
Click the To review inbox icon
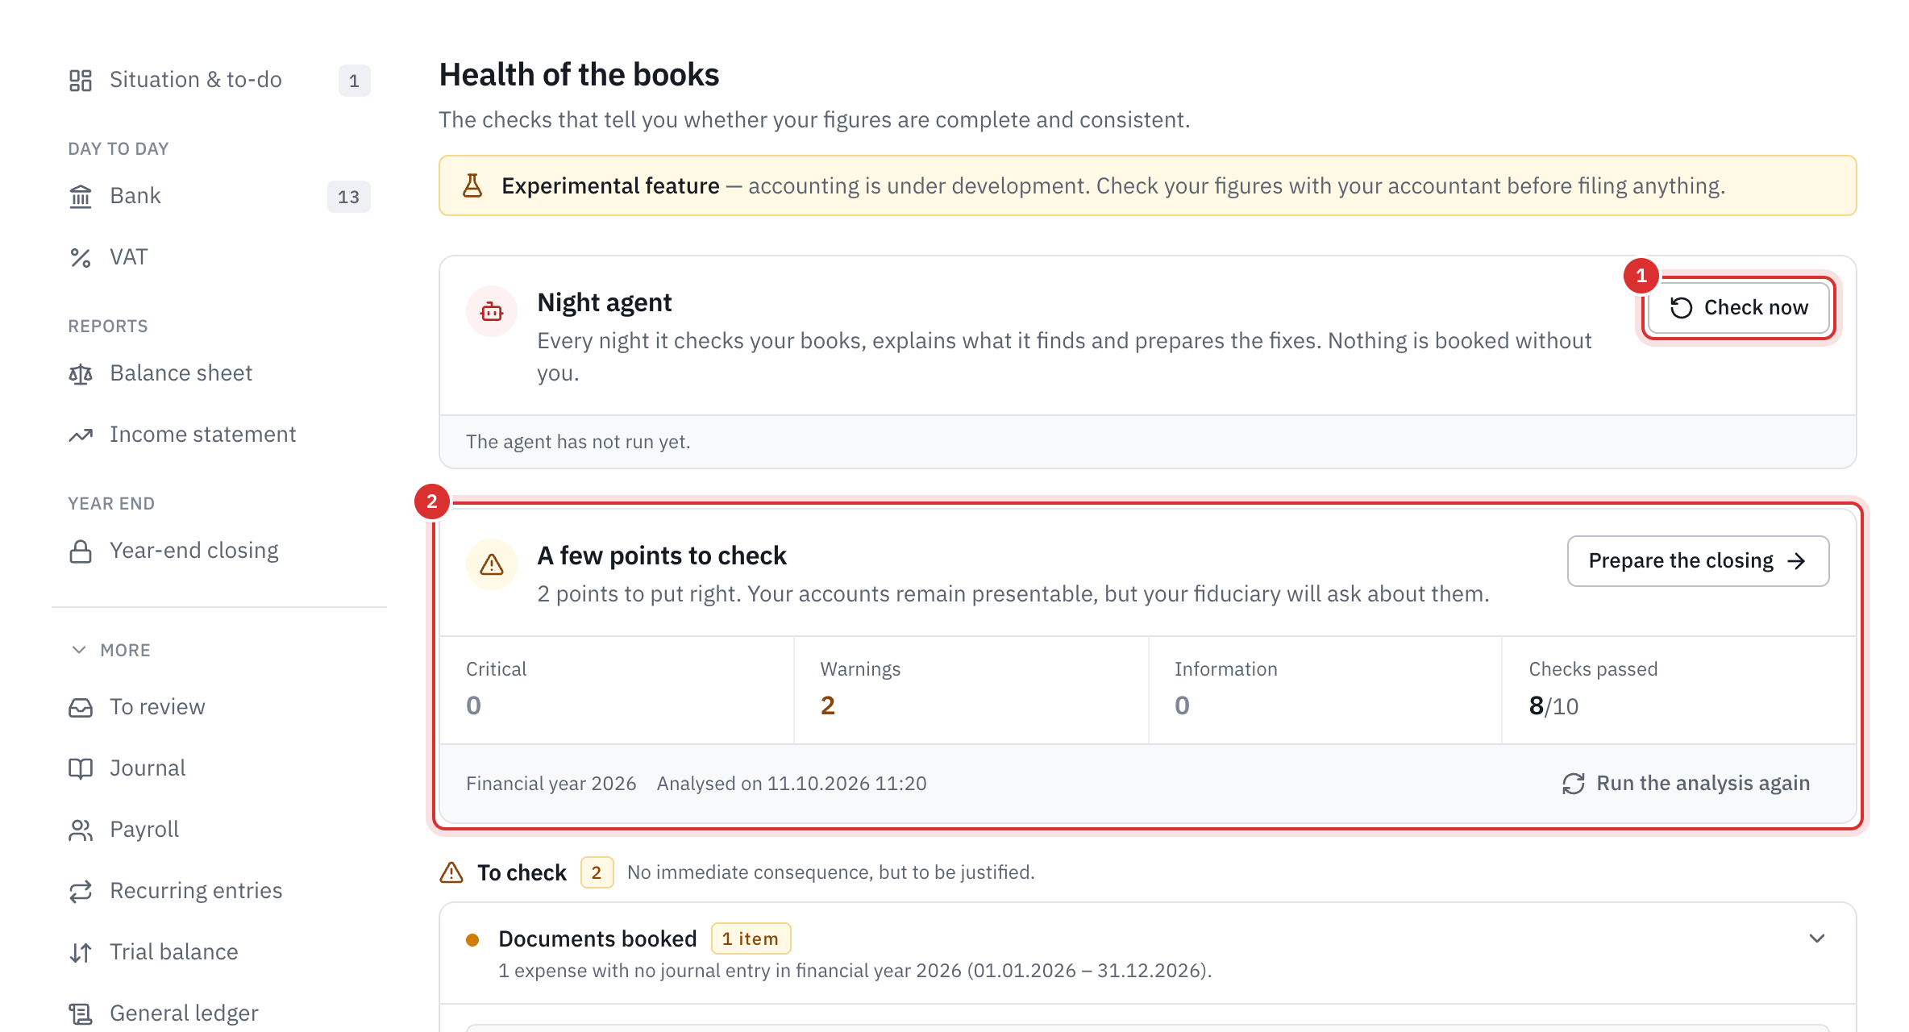(81, 707)
